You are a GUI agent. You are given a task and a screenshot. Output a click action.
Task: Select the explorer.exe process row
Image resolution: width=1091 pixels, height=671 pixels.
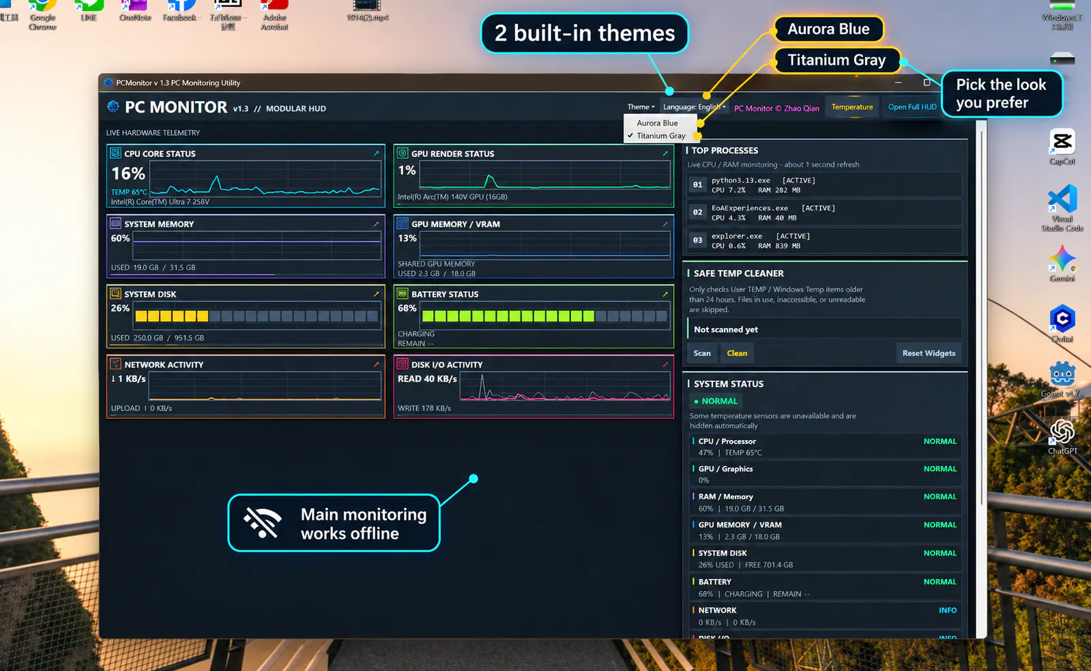(x=824, y=241)
